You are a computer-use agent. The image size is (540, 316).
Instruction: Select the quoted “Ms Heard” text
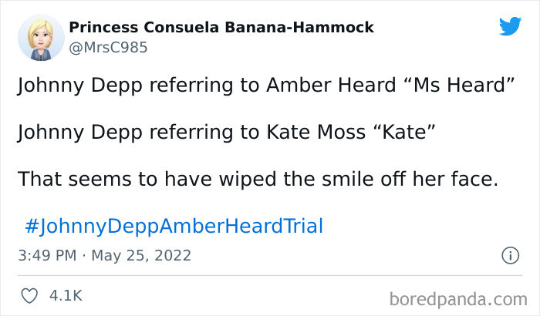[x=458, y=85]
